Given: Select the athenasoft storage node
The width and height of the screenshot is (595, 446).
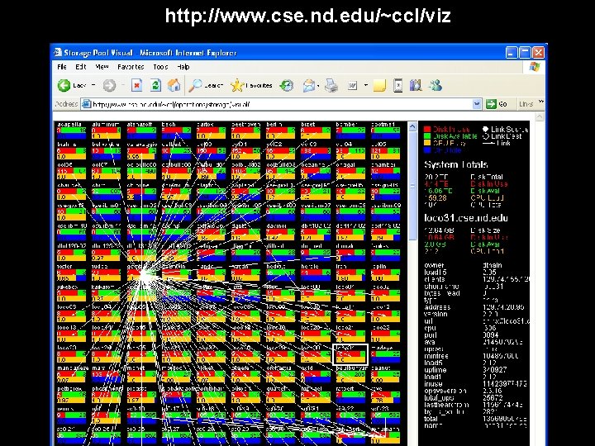Looking at the screenshot, I should click(x=141, y=130).
